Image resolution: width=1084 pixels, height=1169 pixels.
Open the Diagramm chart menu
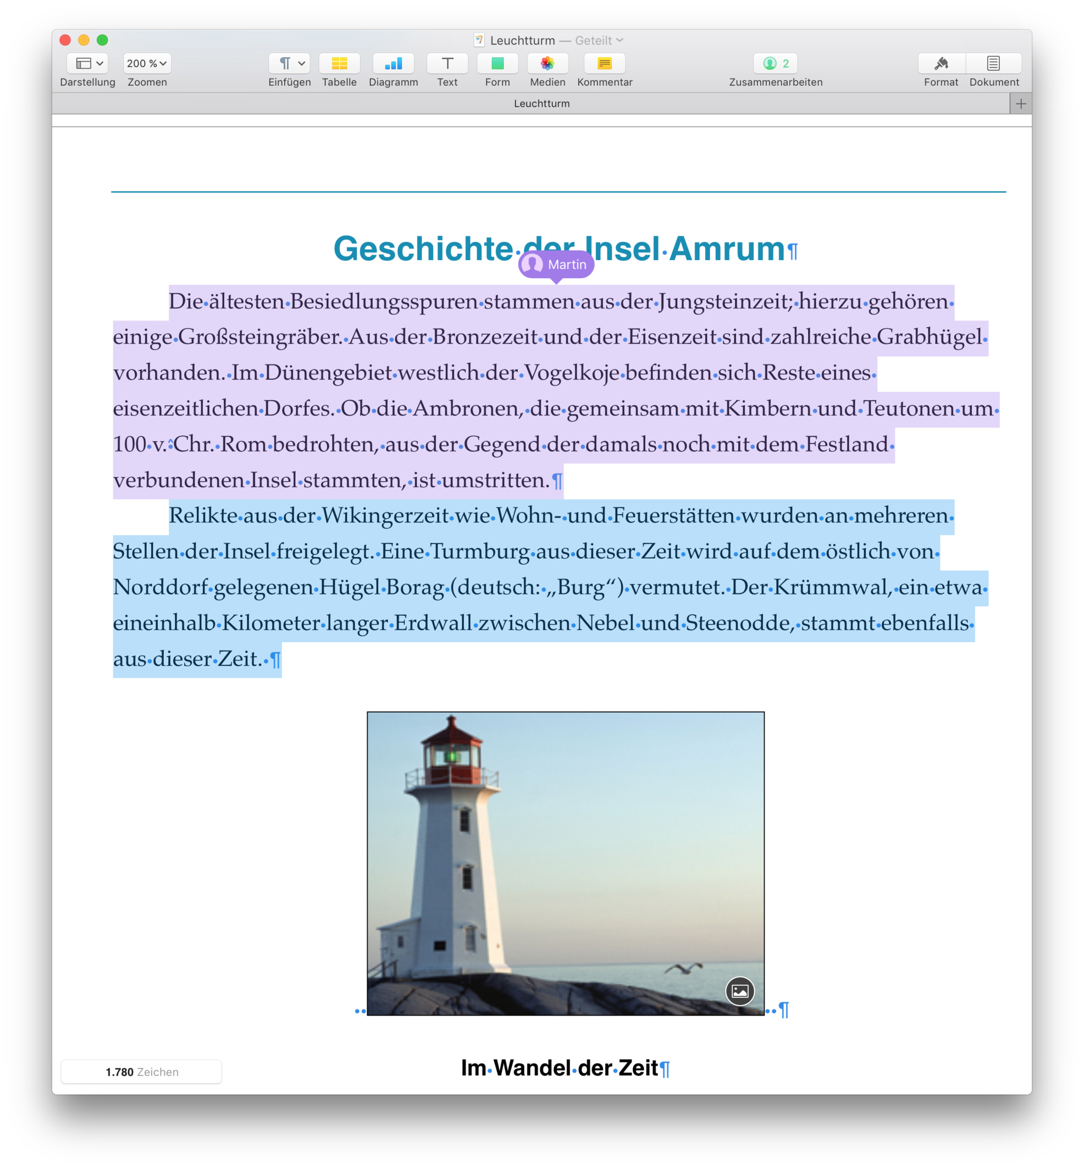[x=393, y=63]
